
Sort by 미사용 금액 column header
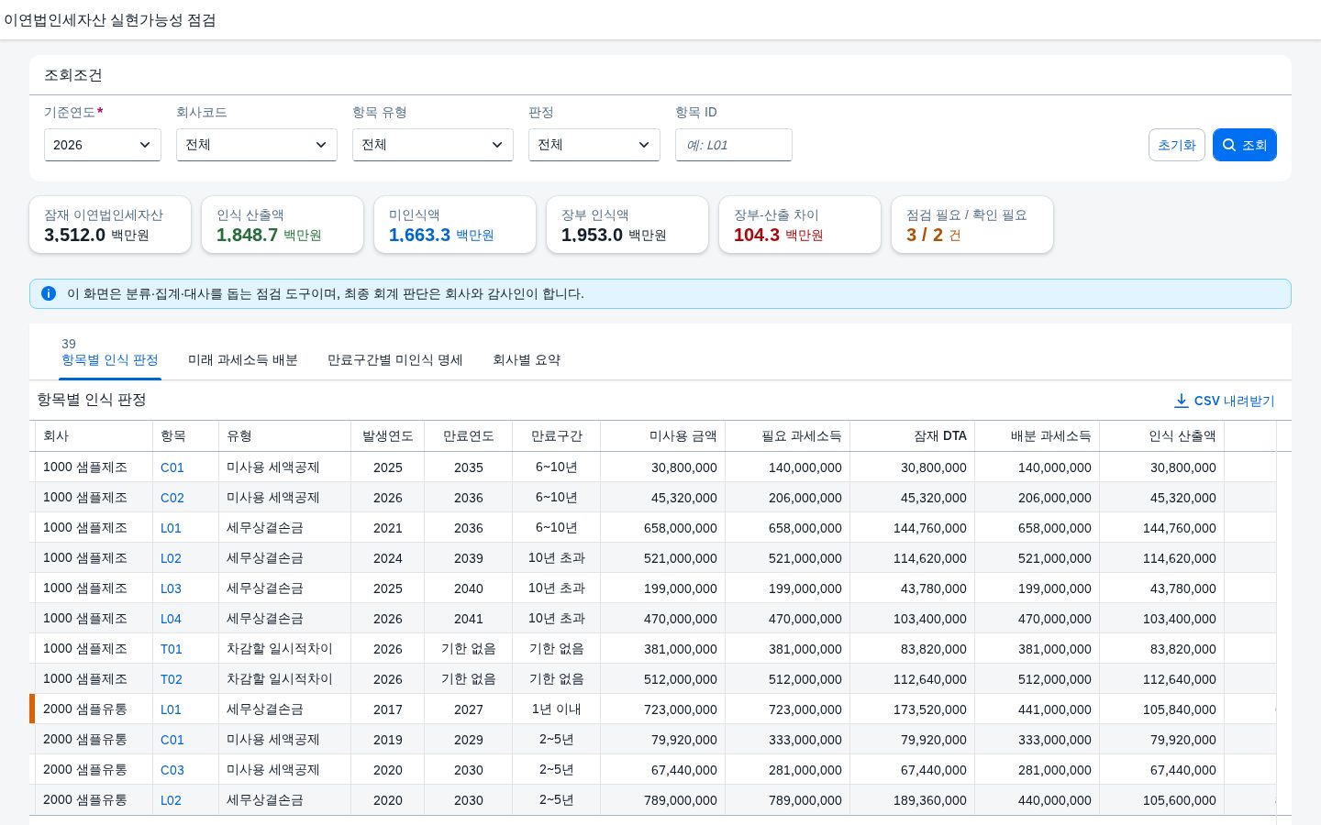(x=663, y=436)
